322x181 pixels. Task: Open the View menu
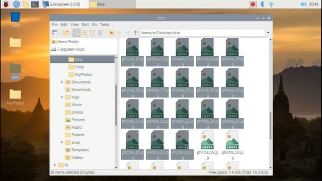click(x=74, y=25)
